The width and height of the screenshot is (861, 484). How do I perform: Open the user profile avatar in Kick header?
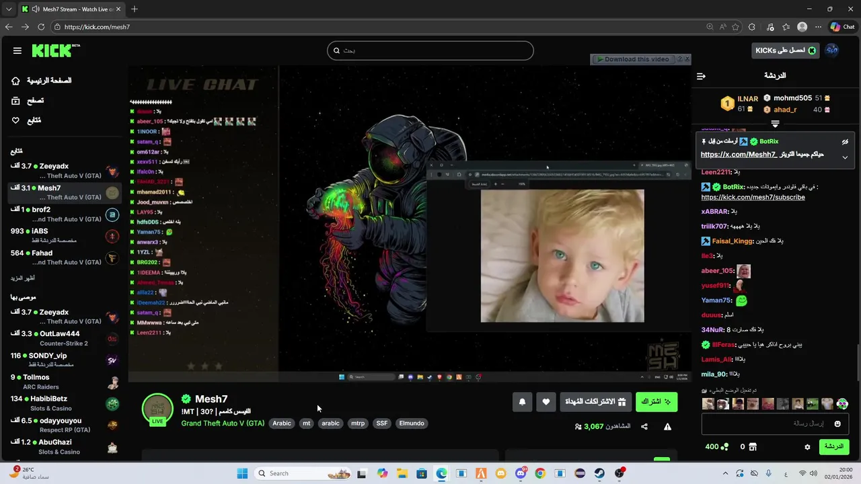[x=832, y=50]
